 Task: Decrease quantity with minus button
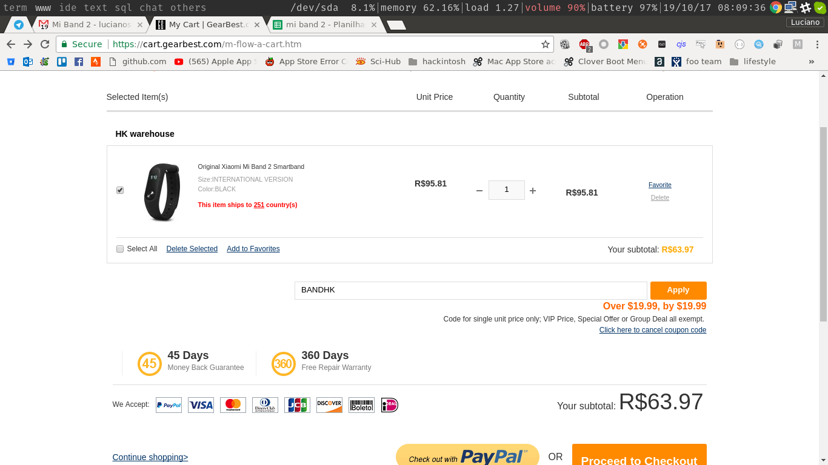pyautogui.click(x=479, y=191)
